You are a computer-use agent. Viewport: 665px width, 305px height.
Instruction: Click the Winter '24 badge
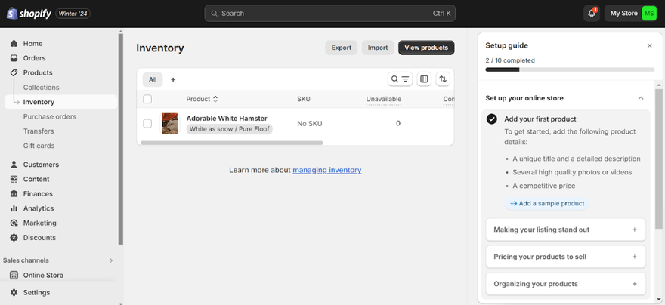click(x=73, y=13)
